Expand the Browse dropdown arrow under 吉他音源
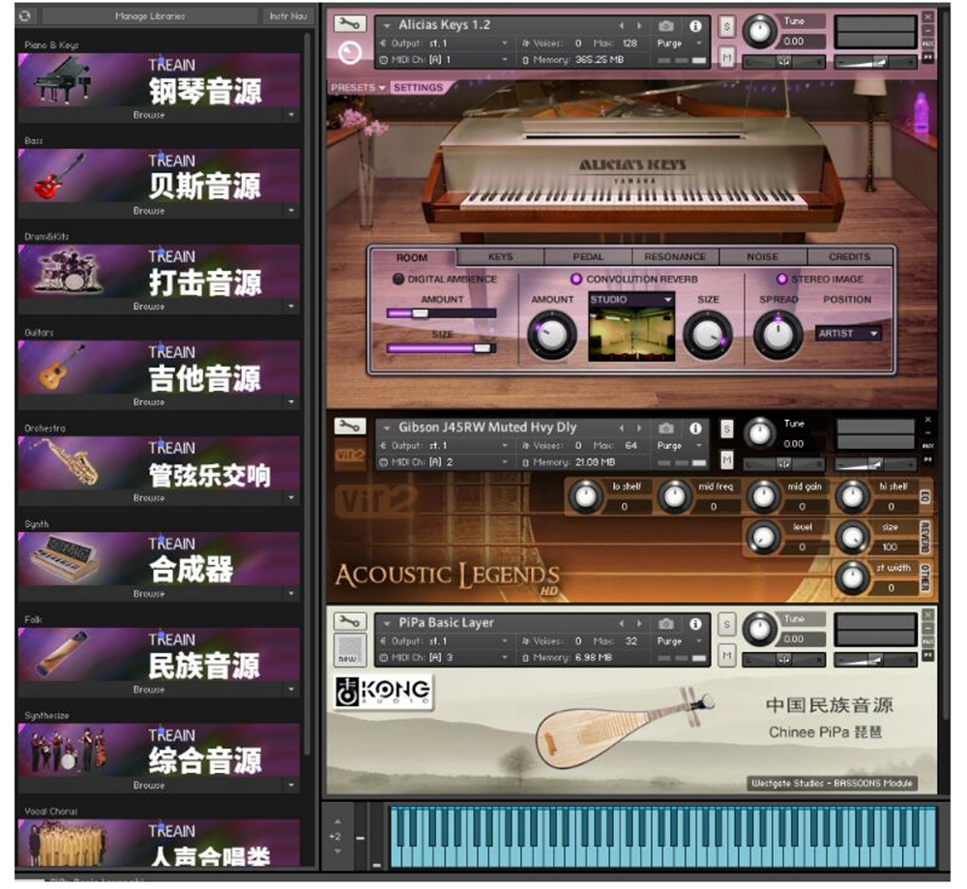This screenshot has width=967, height=889. [290, 401]
